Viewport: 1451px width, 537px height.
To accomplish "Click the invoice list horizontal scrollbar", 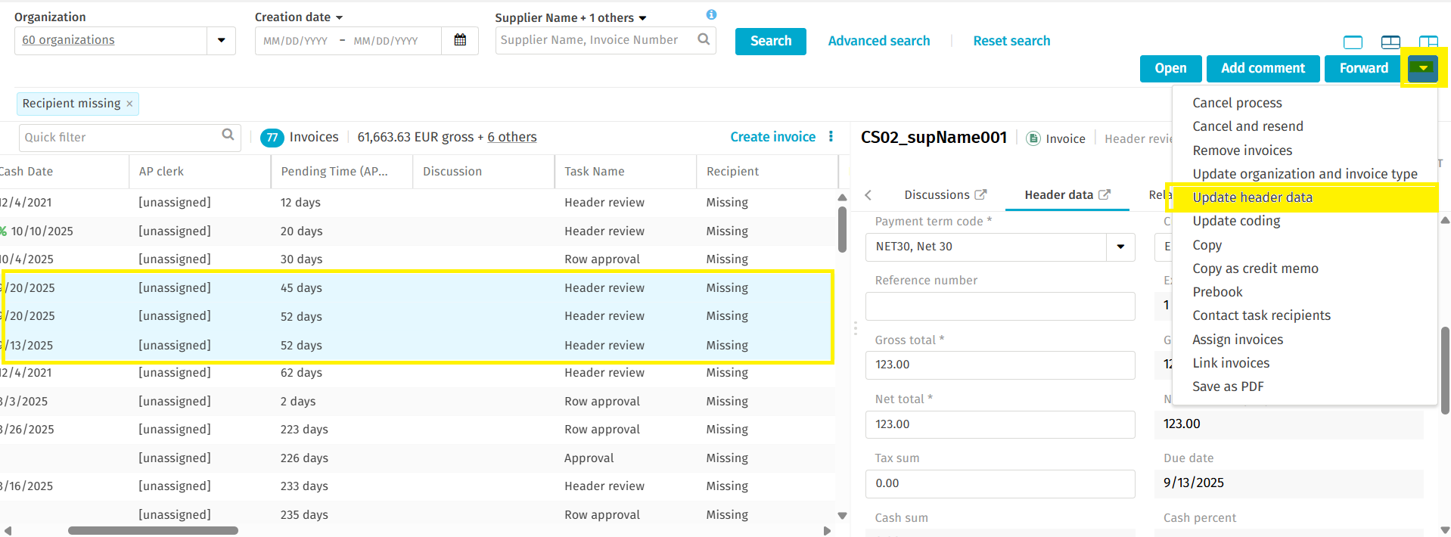I will 153,530.
